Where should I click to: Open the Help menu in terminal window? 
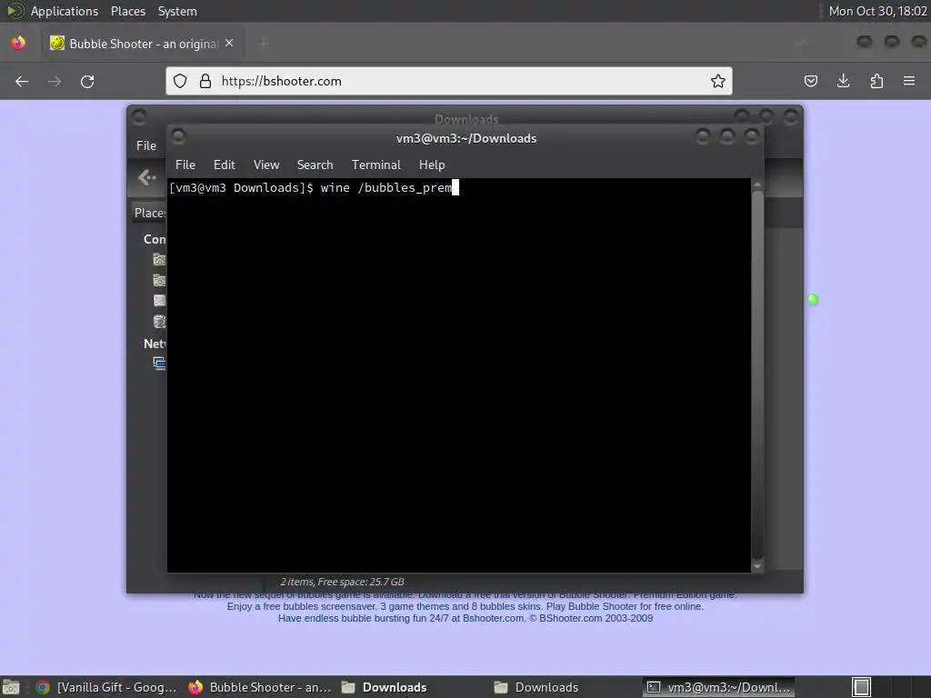pos(432,165)
